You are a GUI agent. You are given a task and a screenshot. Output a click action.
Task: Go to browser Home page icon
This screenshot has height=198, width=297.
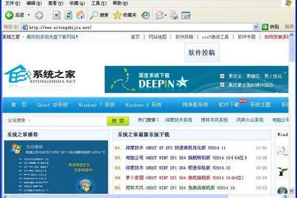[x=80, y=15]
